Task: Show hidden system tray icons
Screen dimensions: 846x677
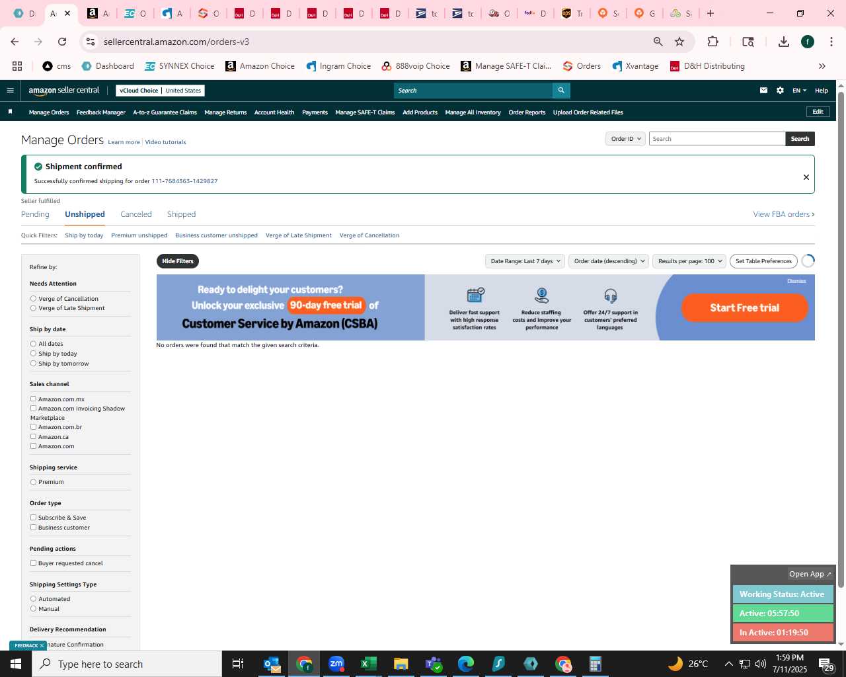Action: pyautogui.click(x=728, y=664)
